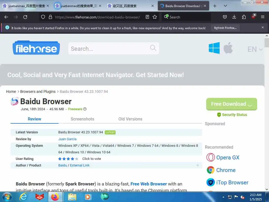
Task: Open Windows Start menu
Action: [x=7, y=197]
